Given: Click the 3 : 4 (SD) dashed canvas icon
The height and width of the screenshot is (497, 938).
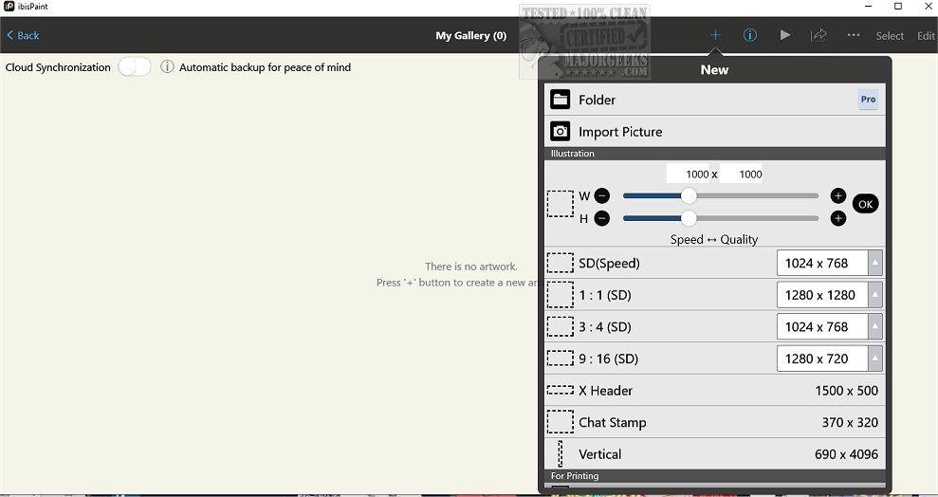Looking at the screenshot, I should (x=560, y=326).
